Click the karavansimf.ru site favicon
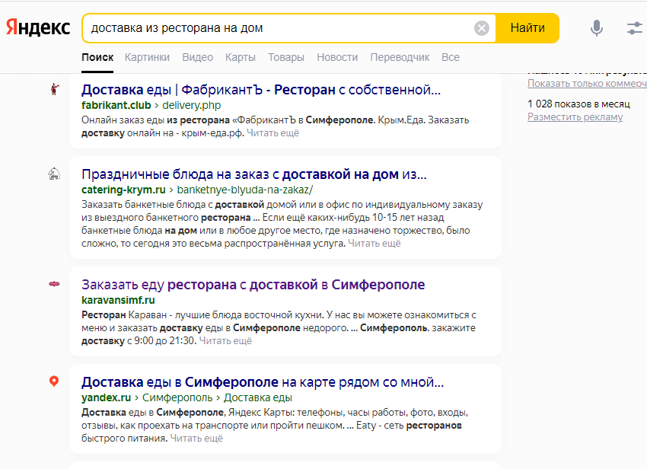The width and height of the screenshot is (647, 469). click(54, 284)
